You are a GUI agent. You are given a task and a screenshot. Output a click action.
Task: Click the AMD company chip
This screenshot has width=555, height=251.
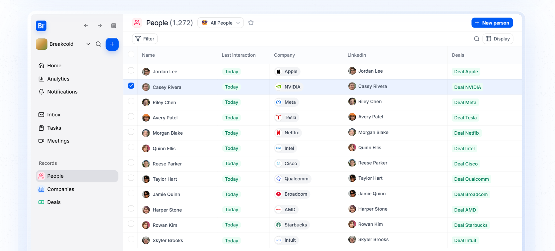tap(286, 210)
